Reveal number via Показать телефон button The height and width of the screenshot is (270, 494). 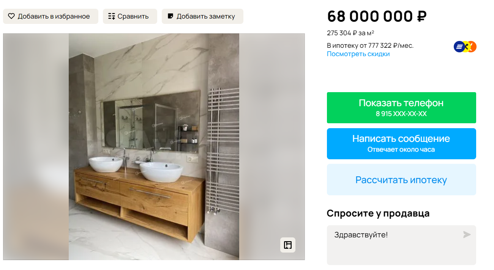(x=401, y=108)
